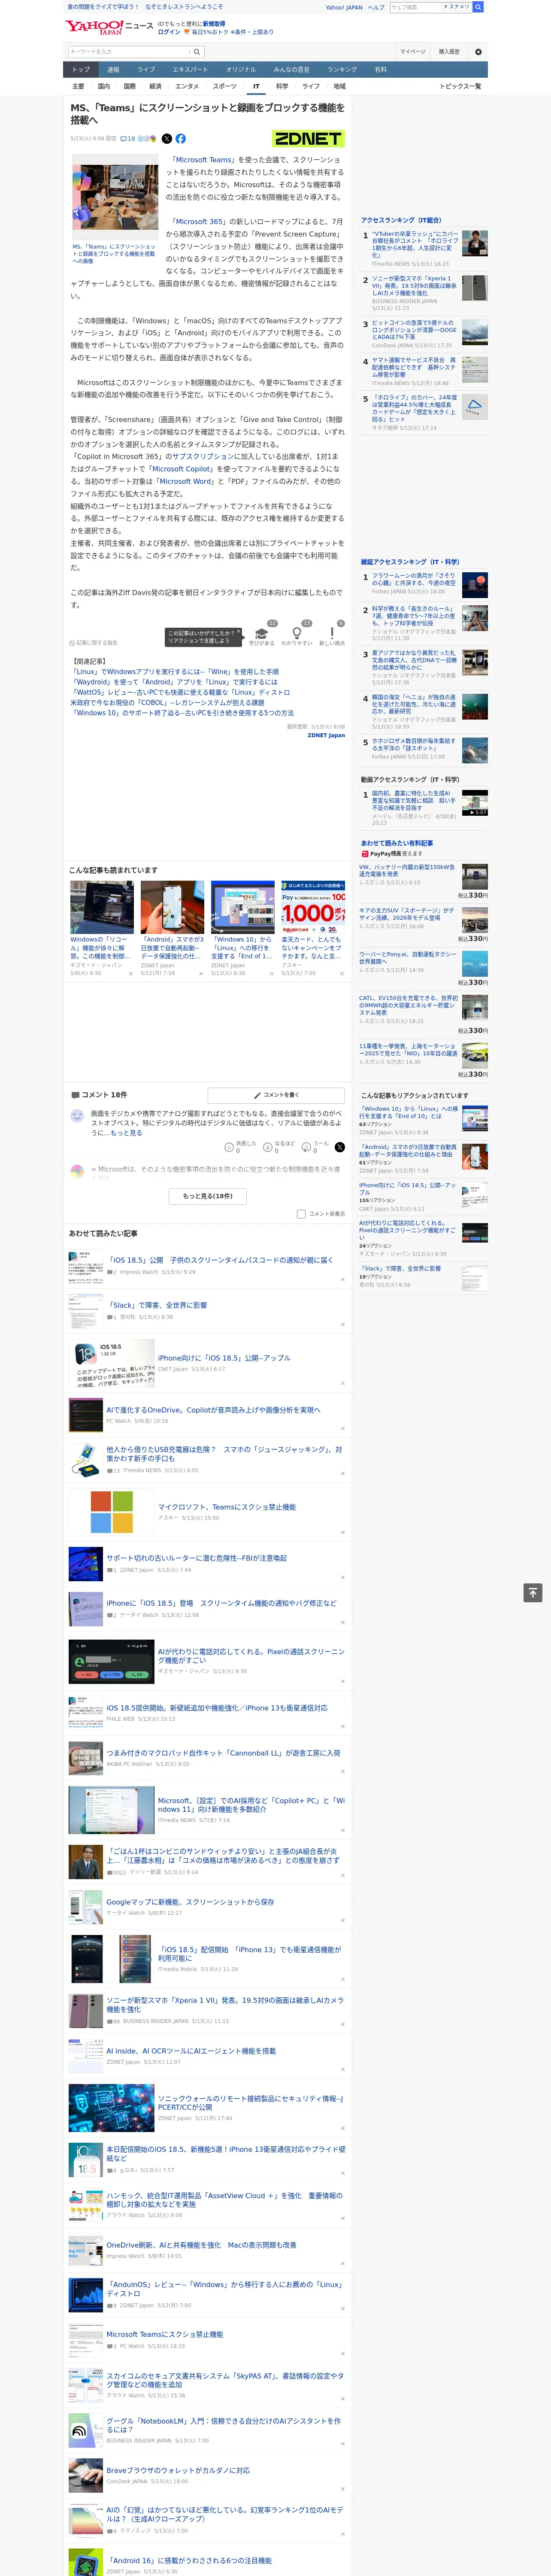Select the 有料 navigation tab

coord(380,70)
